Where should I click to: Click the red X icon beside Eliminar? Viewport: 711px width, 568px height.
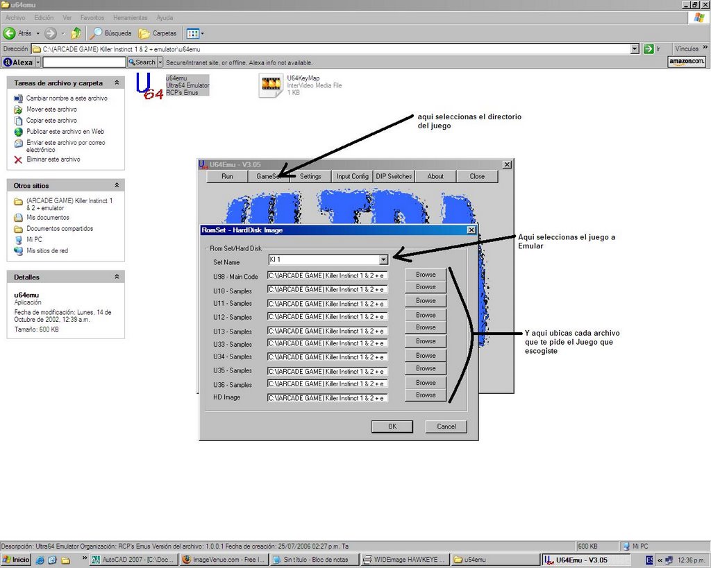pyautogui.click(x=18, y=160)
